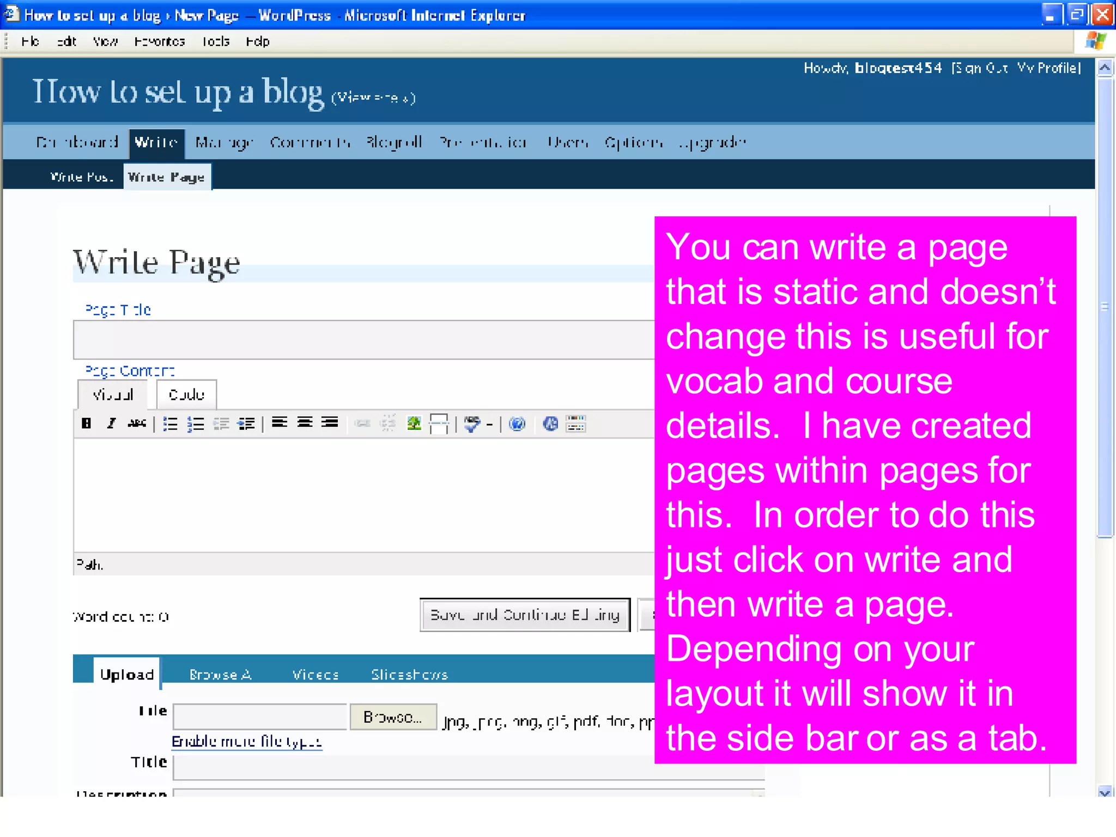Toggle bold formatting in the editor toolbar
The width and height of the screenshot is (1116, 837).
pyautogui.click(x=86, y=423)
